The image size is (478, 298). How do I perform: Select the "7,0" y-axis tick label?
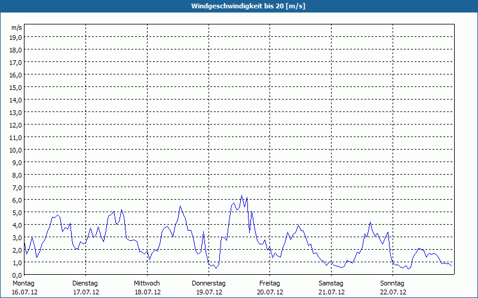(16, 187)
